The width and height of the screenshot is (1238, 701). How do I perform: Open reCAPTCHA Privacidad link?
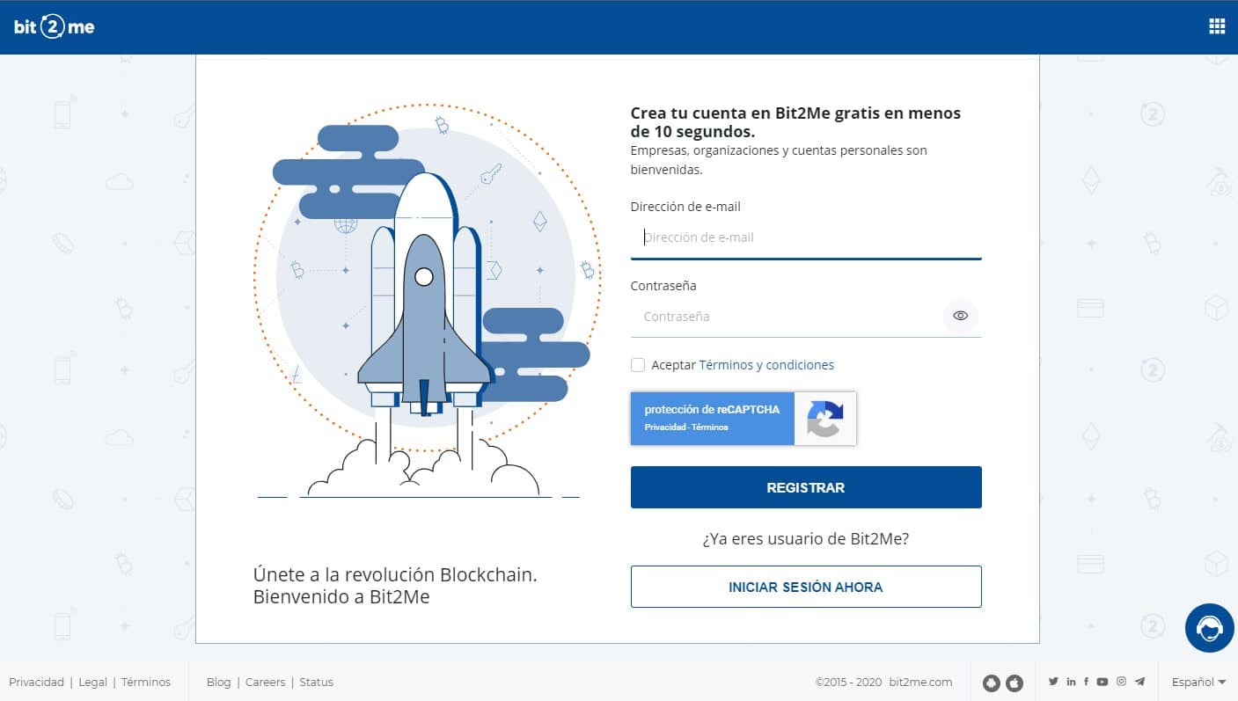click(664, 427)
